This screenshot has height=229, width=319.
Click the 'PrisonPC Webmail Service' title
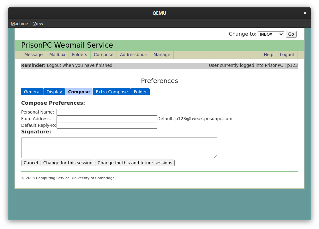(67, 45)
